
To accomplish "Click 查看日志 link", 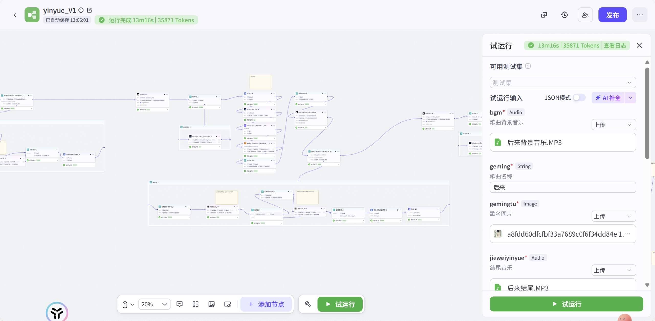I will click(x=615, y=46).
